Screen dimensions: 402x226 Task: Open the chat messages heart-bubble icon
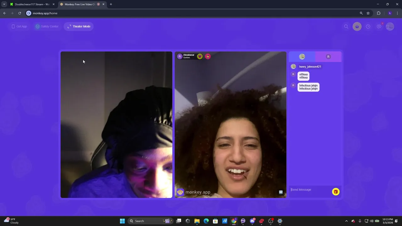click(x=379, y=26)
